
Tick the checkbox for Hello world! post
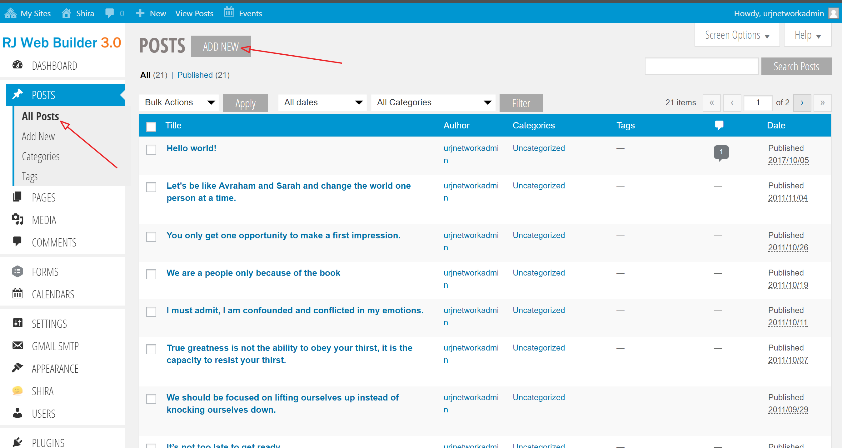(151, 149)
